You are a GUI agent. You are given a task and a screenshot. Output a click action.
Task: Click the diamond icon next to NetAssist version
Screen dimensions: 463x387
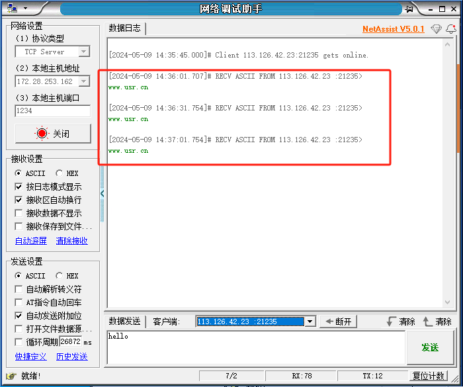pos(436,29)
